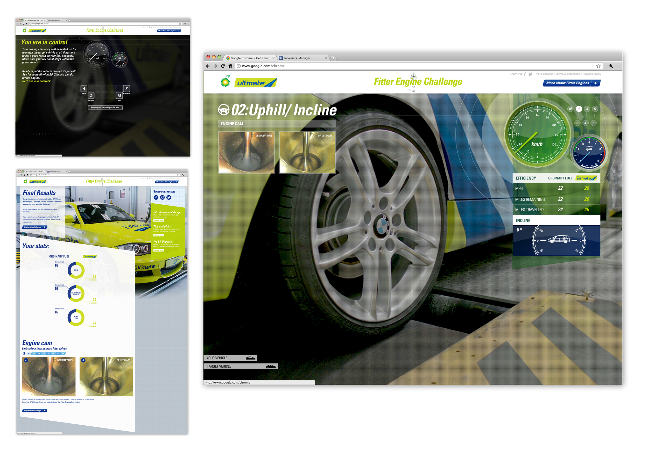The height and width of the screenshot is (458, 648).
Task: Click the KPG donut chart in Final Results window
Action: pyautogui.click(x=76, y=270)
